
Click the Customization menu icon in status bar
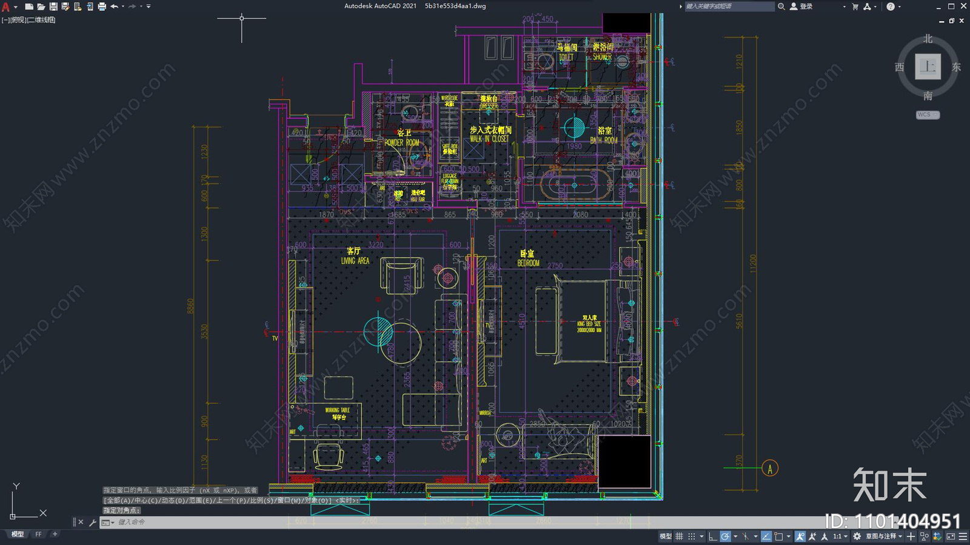963,536
